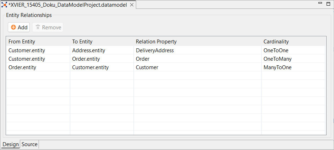This screenshot has width=334, height=150.
Task: Click Order.entity in the From Entity column
Action: pyautogui.click(x=22, y=67)
